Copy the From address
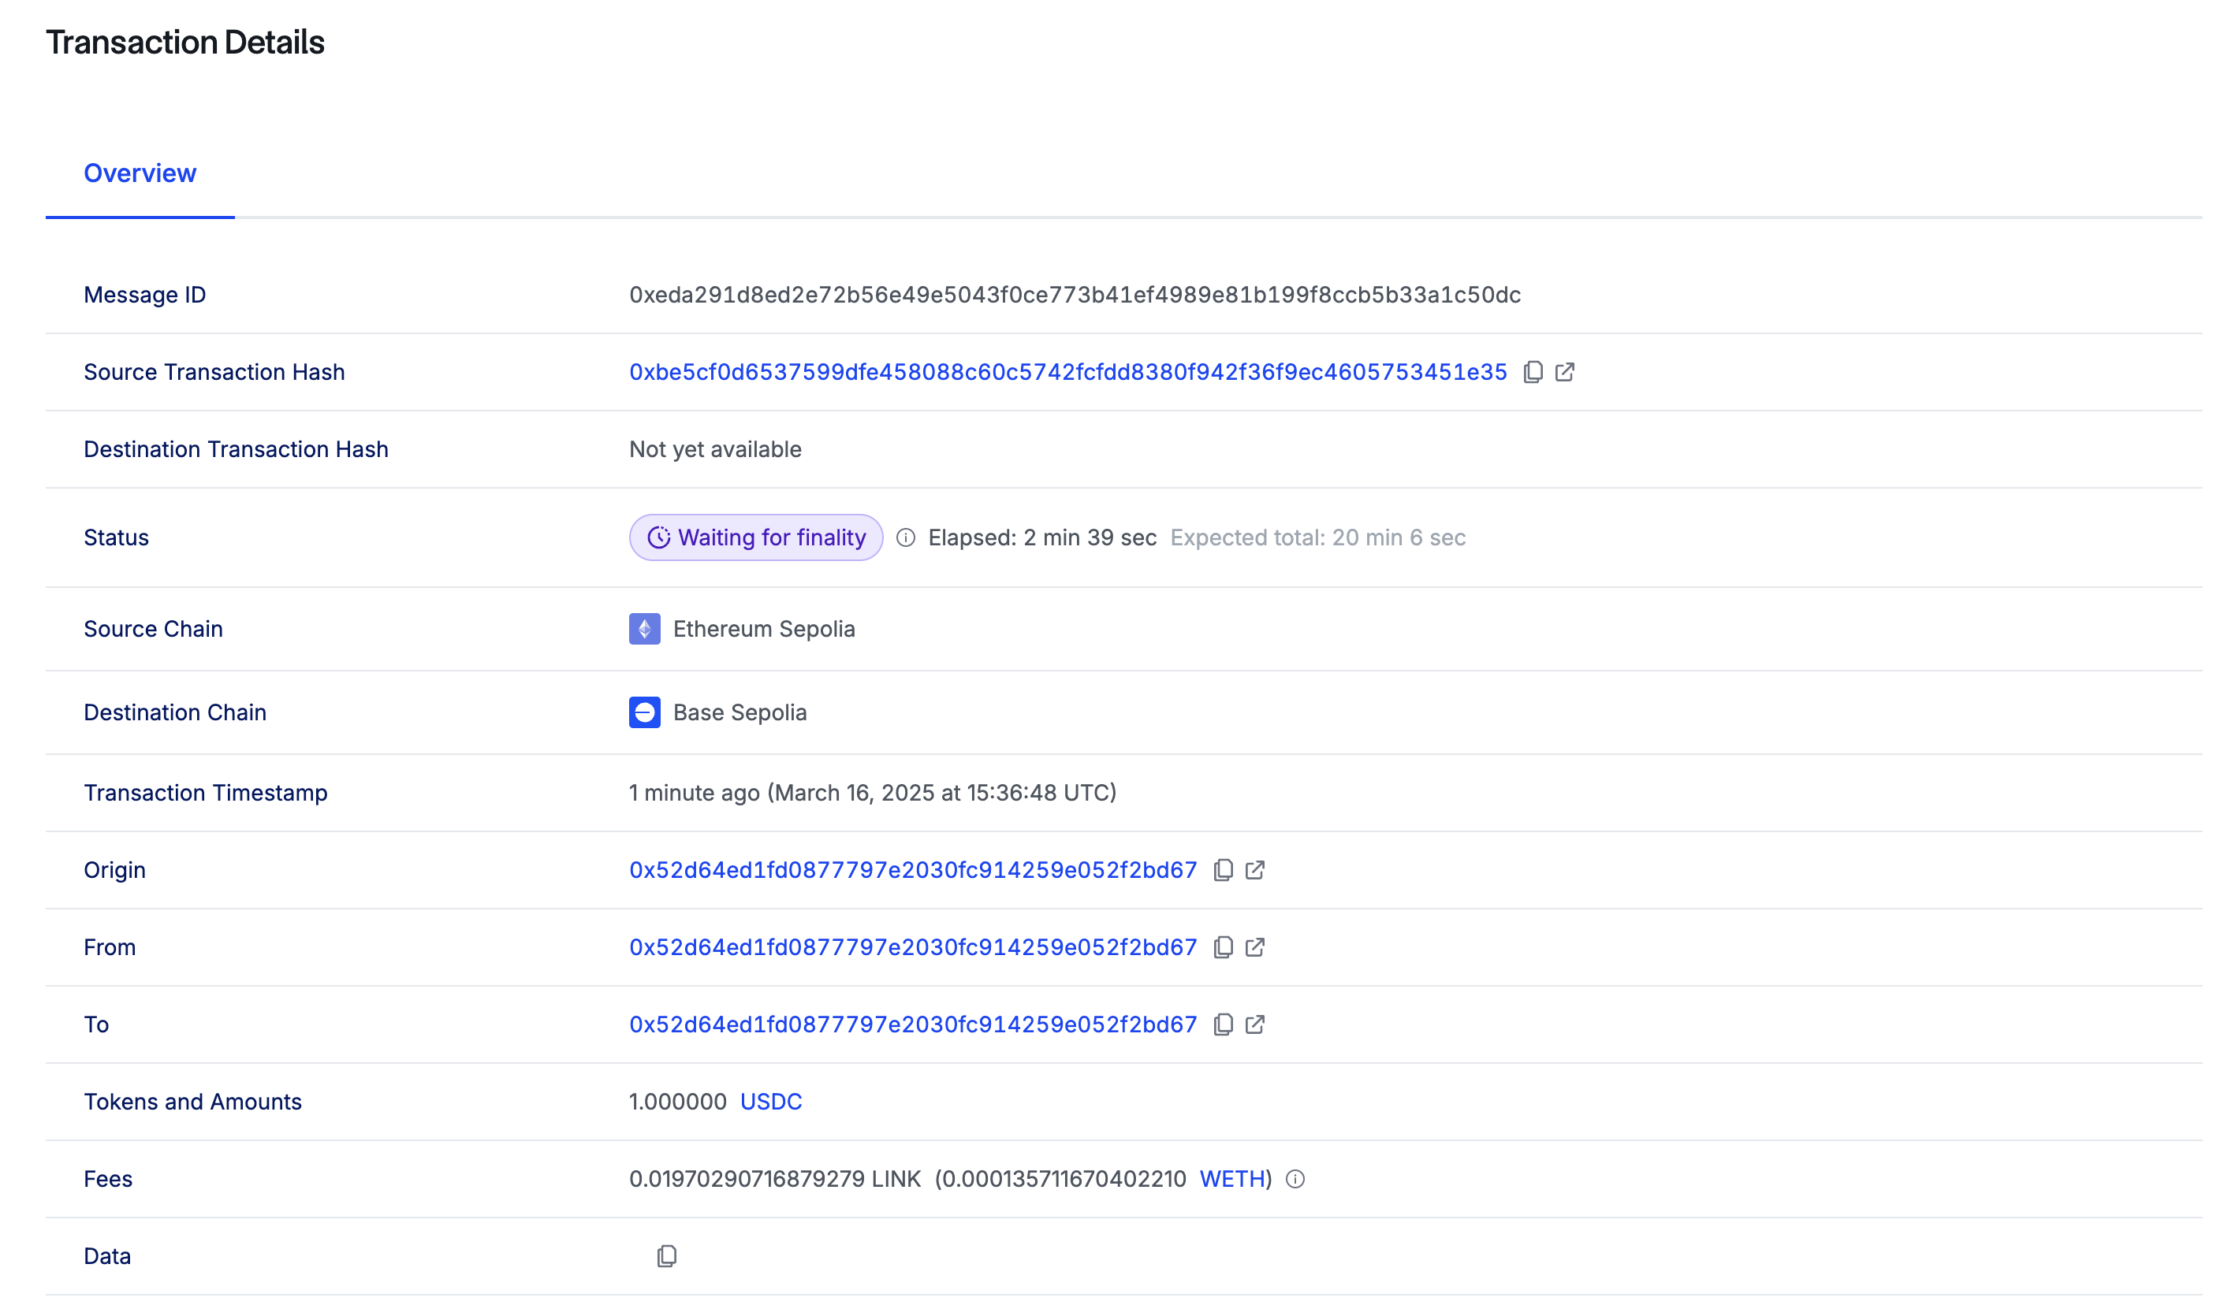The width and height of the screenshot is (2239, 1305). (1223, 948)
